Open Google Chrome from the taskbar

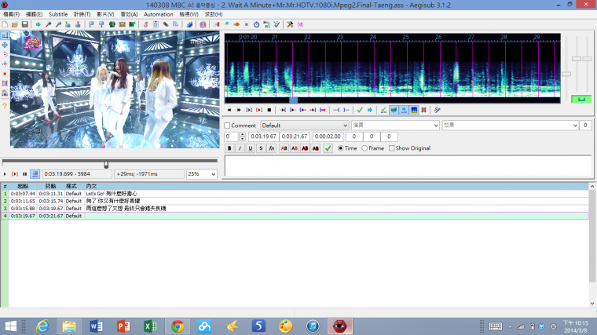178,326
